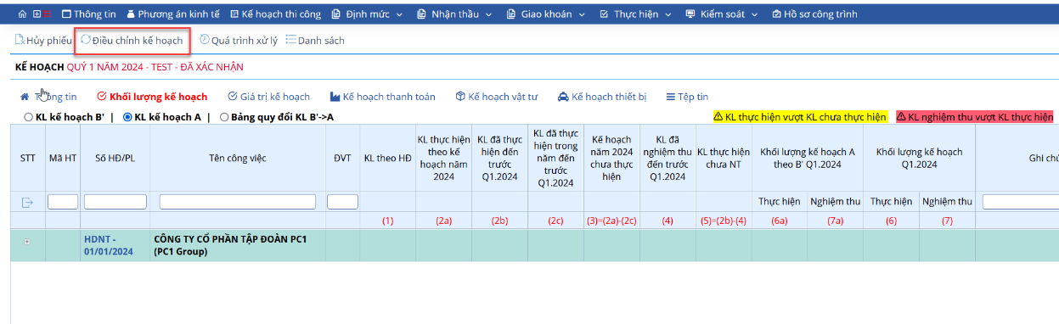Image resolution: width=1059 pixels, height=324 pixels.
Task: Click the export arrow icon in the filter row
Action: click(x=27, y=202)
